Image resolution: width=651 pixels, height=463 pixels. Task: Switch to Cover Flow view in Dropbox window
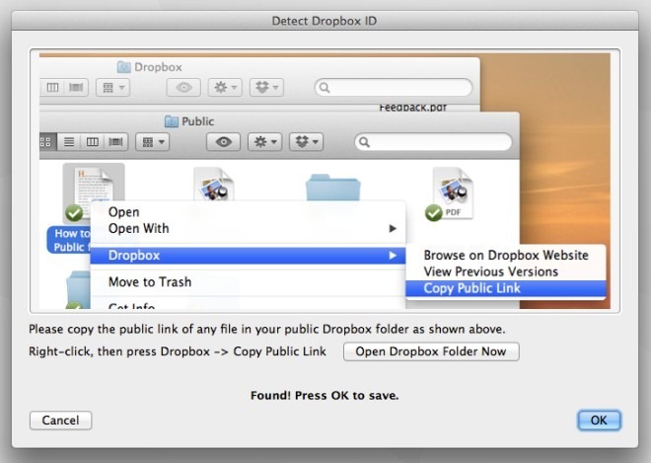click(x=76, y=87)
